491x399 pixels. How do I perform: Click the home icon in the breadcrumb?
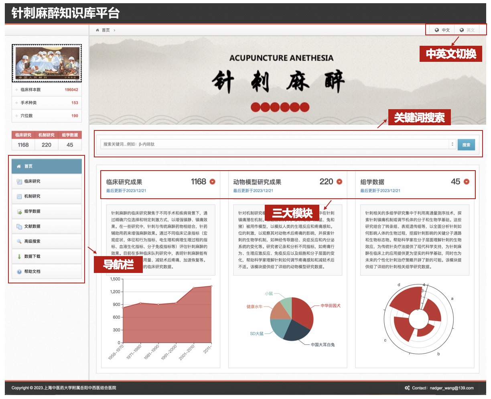(x=97, y=30)
